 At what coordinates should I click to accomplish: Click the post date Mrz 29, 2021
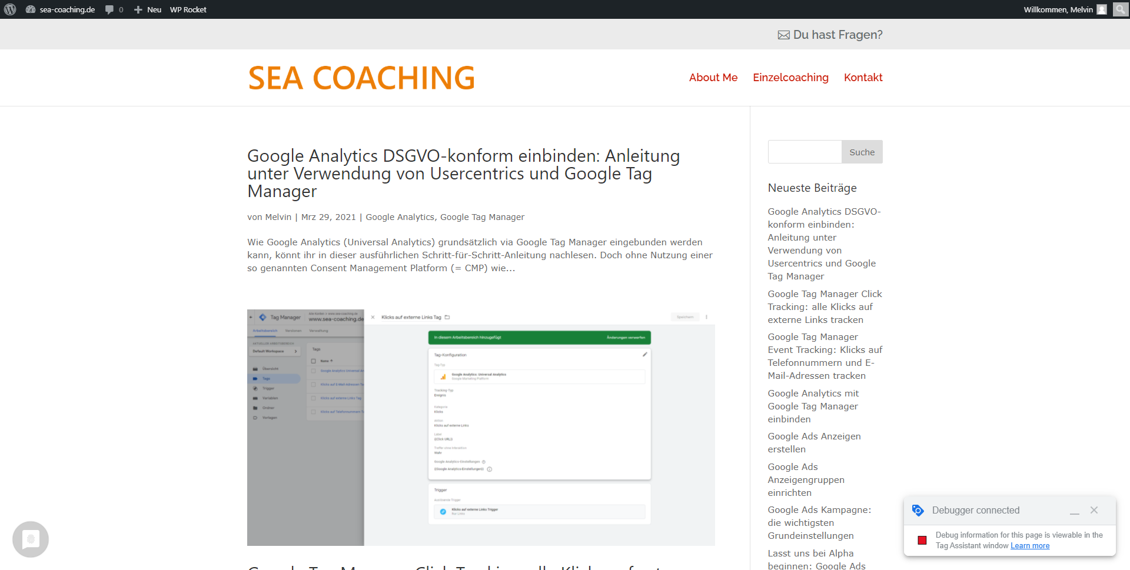[328, 217]
